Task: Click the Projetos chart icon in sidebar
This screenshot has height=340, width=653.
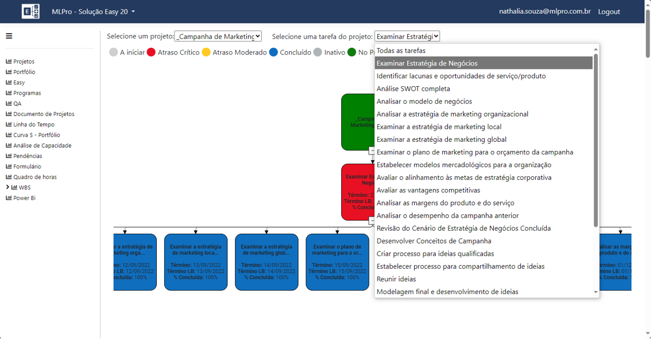Action: pyautogui.click(x=9, y=61)
